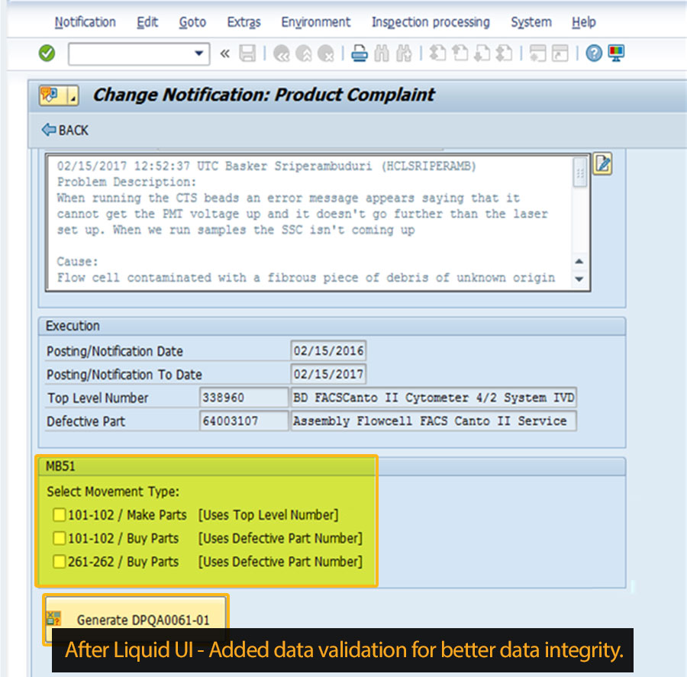The width and height of the screenshot is (687, 677).
Task: Open the Help question mark icon
Action: click(594, 53)
